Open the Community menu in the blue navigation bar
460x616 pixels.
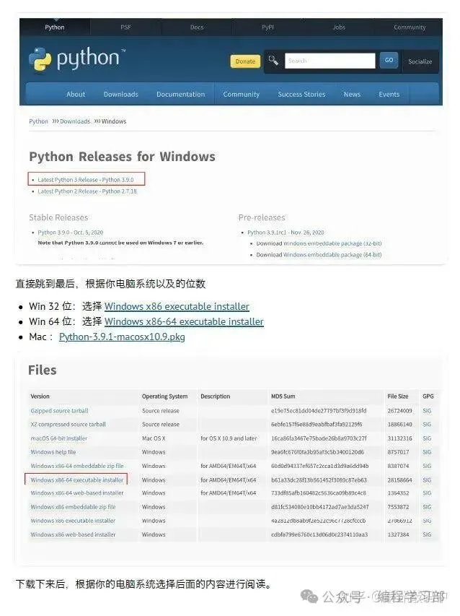pos(242,95)
